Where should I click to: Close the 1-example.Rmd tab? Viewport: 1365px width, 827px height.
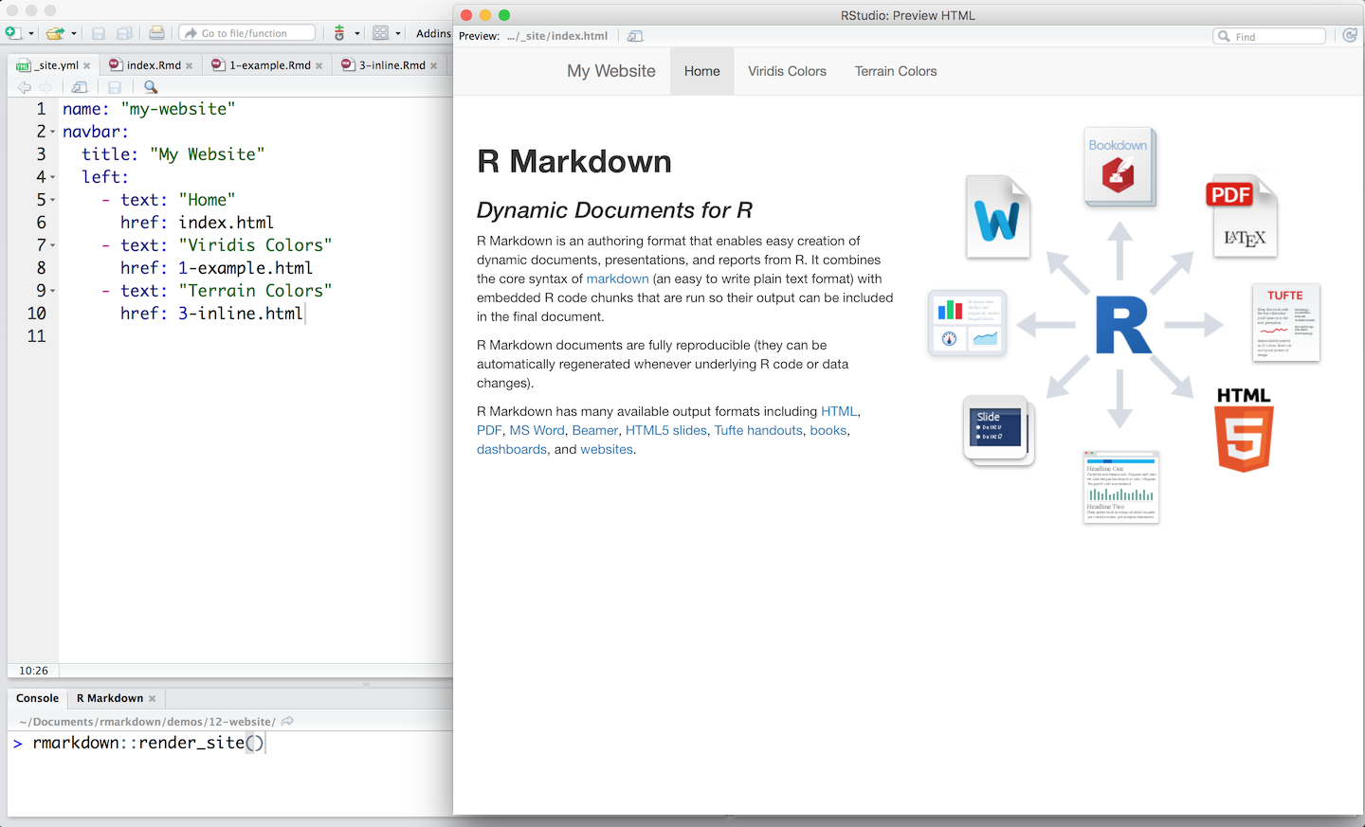pos(319,66)
